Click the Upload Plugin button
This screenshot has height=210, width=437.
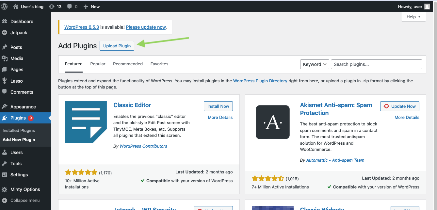pos(117,46)
